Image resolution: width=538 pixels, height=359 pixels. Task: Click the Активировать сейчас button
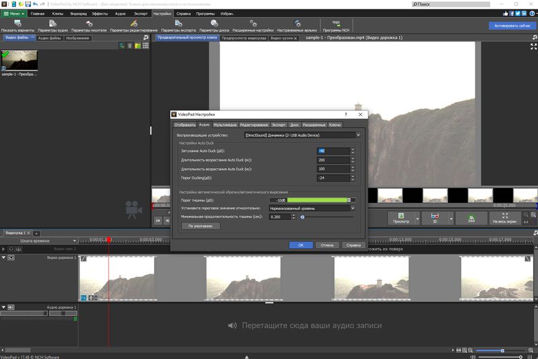coord(512,26)
